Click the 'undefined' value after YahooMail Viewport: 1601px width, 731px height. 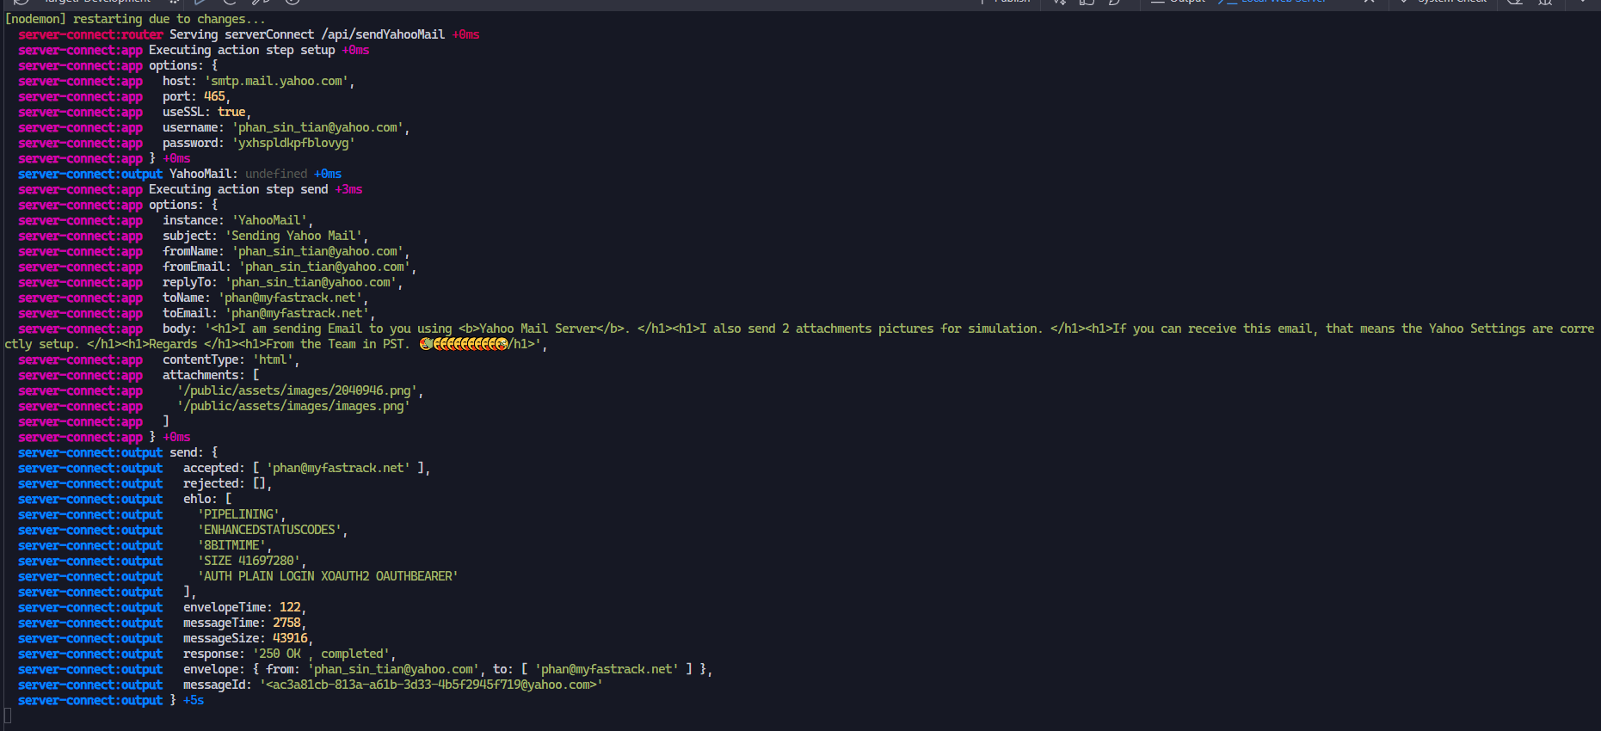click(x=276, y=174)
